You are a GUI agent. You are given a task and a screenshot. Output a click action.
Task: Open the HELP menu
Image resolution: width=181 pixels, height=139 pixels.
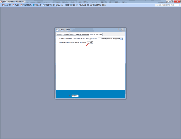(104, 5)
